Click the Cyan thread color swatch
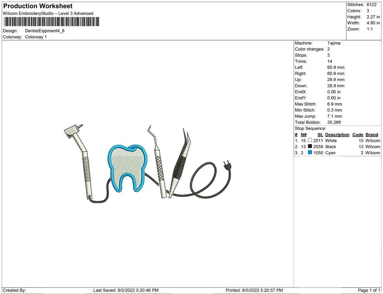Viewport: 383px width, 294px height. [310, 152]
